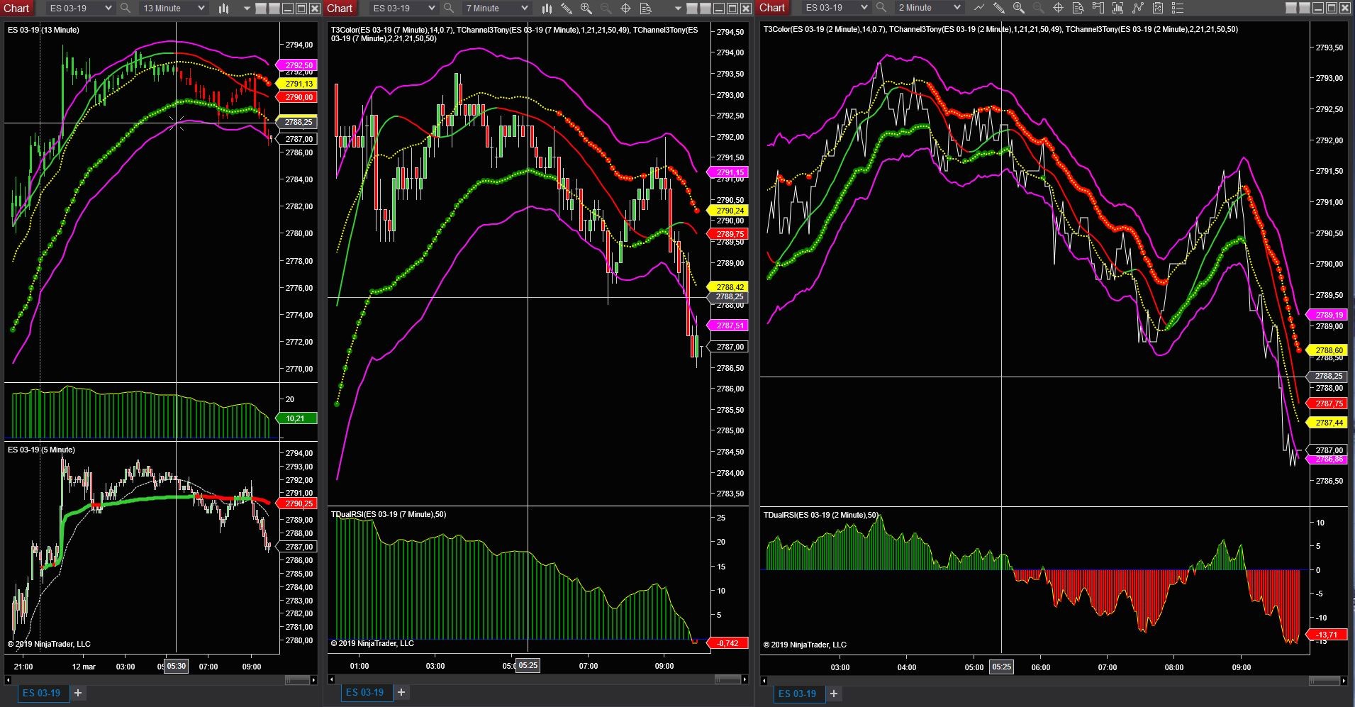Open the chart properties list icon on 2 Minute chart

pyautogui.click(x=1178, y=8)
